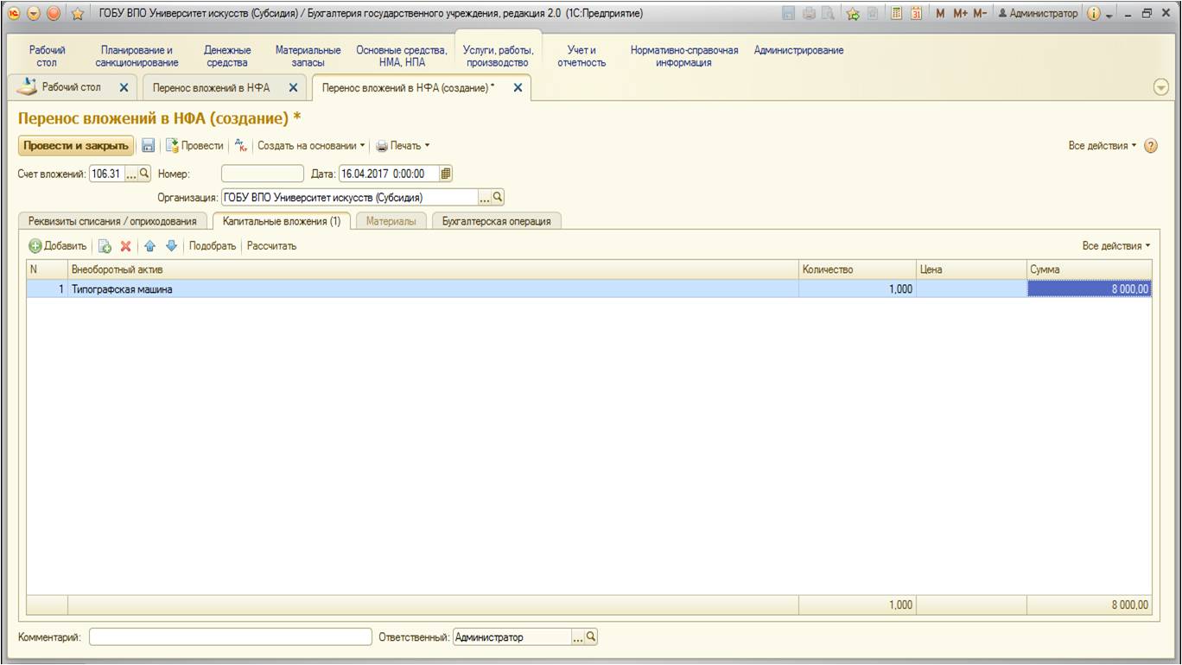Click the Дт/Кт postings result icon

(241, 146)
